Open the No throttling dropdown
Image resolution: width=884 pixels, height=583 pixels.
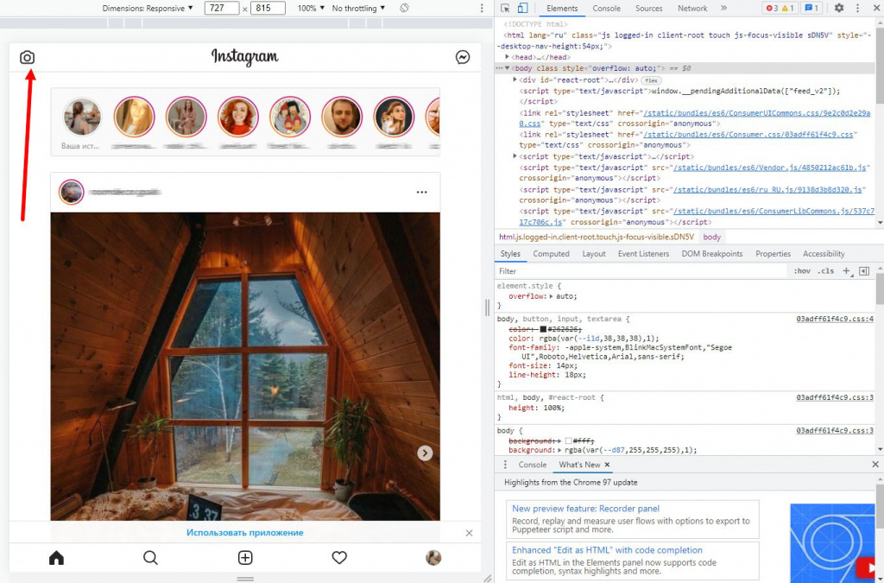click(x=358, y=9)
